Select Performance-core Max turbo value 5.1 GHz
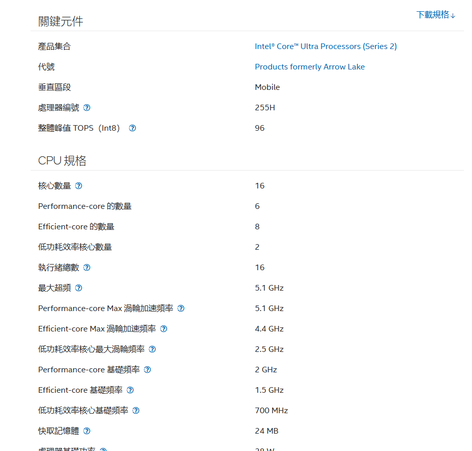 (x=269, y=308)
